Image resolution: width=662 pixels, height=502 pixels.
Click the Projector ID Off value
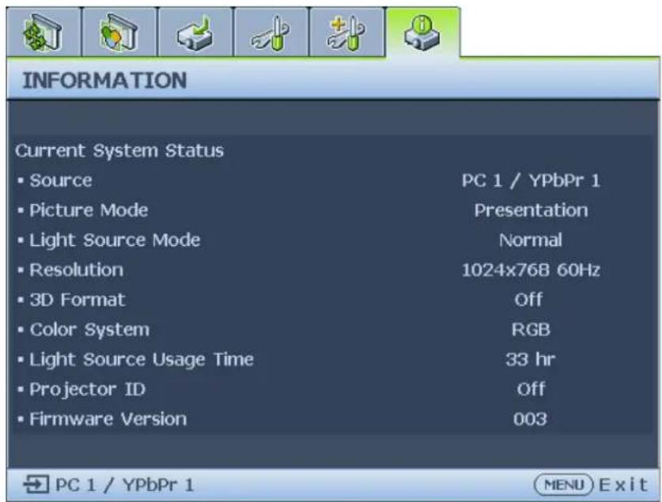[531, 390]
